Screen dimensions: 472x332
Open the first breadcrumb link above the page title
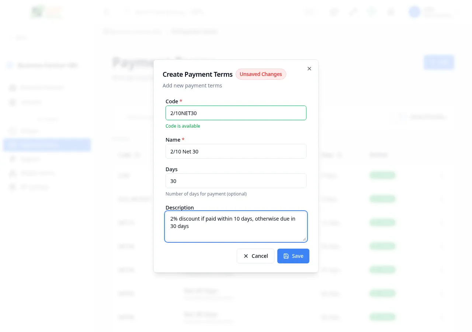pyautogui.click(x=132, y=31)
